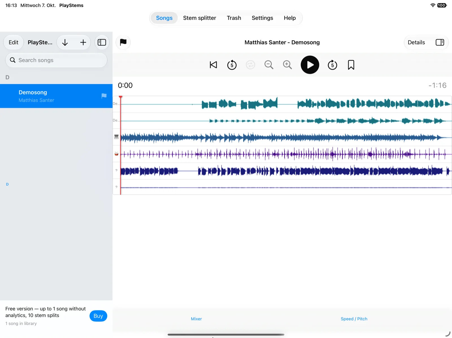Toggle the loop repeat button
This screenshot has height=338, width=452.
tap(250, 65)
